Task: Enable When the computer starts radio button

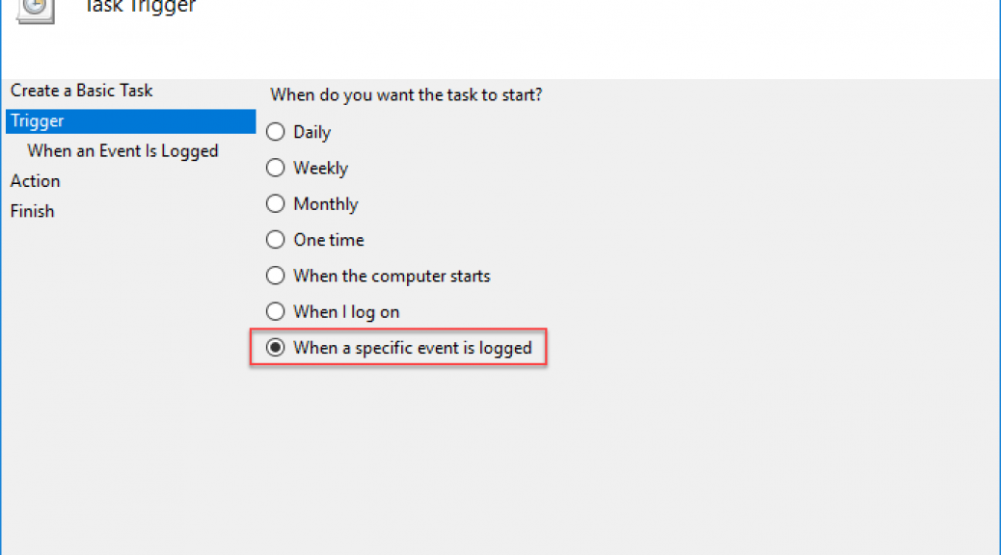Action: [275, 276]
